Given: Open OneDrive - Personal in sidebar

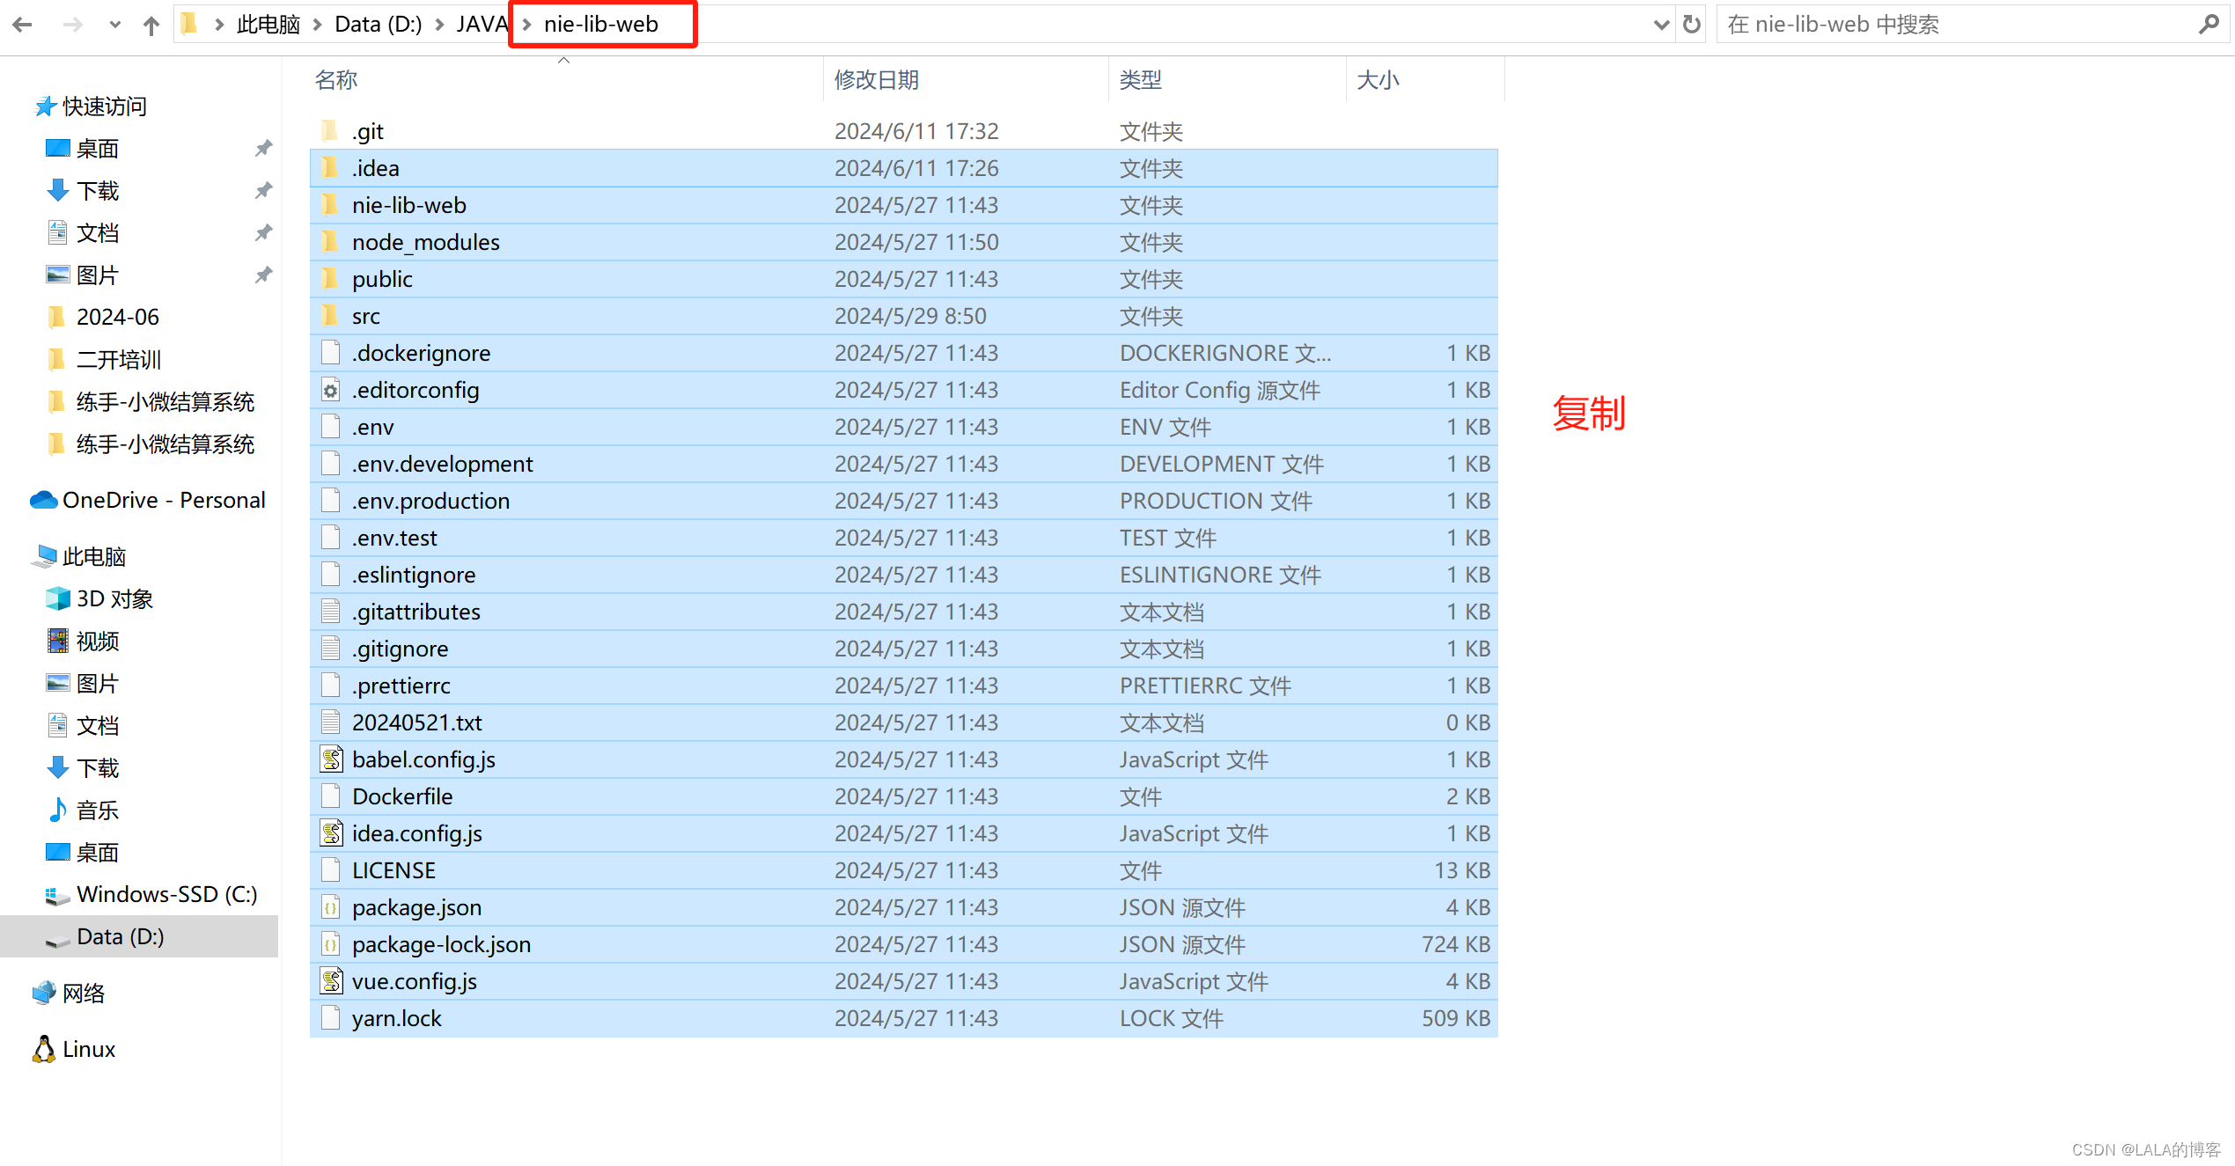Looking at the screenshot, I should (x=164, y=500).
